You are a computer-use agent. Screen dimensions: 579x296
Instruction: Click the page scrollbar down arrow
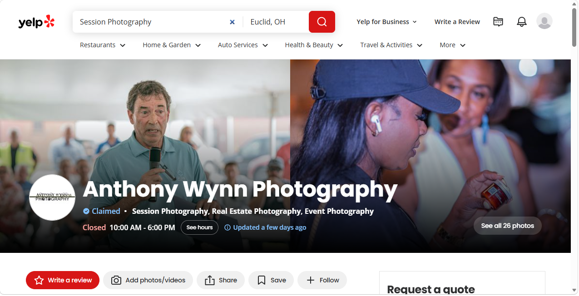click(x=574, y=290)
